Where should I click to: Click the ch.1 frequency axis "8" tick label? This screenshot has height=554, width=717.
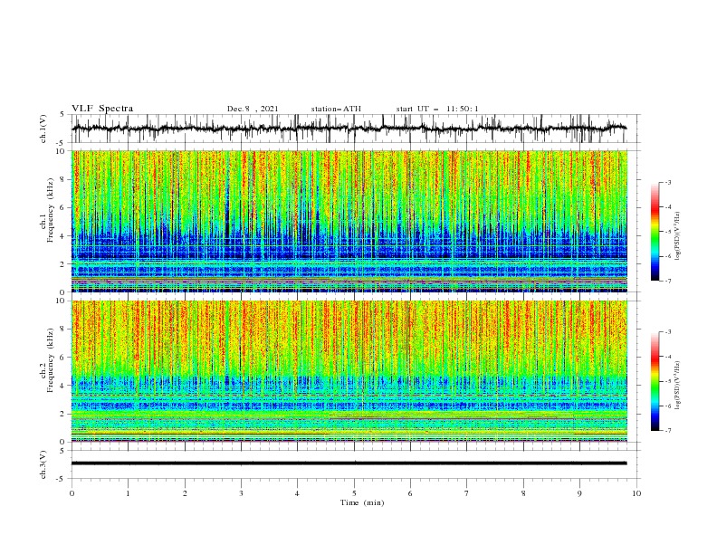[x=62, y=179]
